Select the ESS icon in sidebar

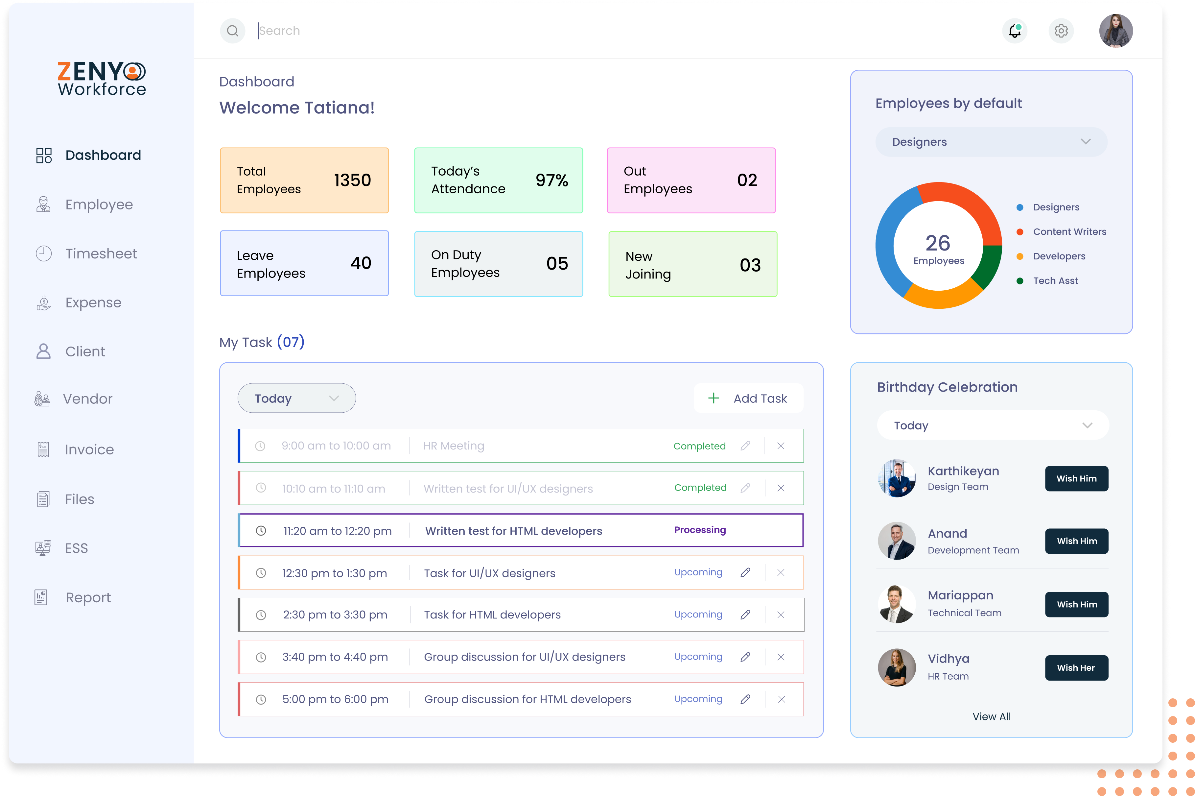coord(44,548)
